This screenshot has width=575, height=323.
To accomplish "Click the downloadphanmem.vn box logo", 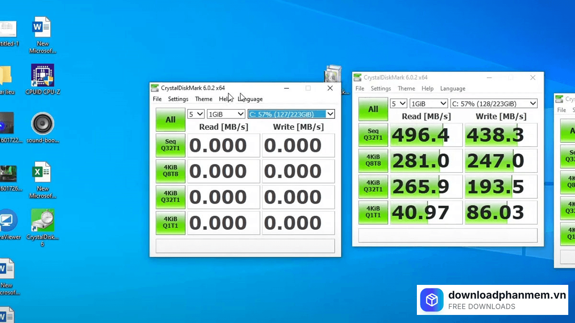I will click(x=432, y=300).
